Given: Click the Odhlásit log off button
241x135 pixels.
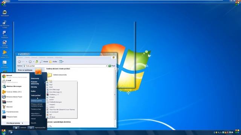Looking at the screenshot, I should (x=20, y=127).
